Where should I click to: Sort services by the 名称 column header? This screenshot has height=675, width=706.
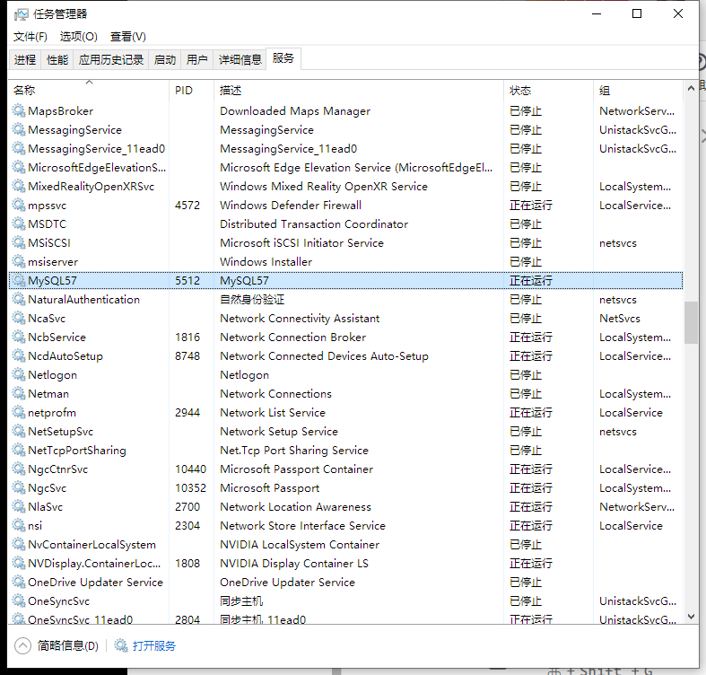pos(89,90)
